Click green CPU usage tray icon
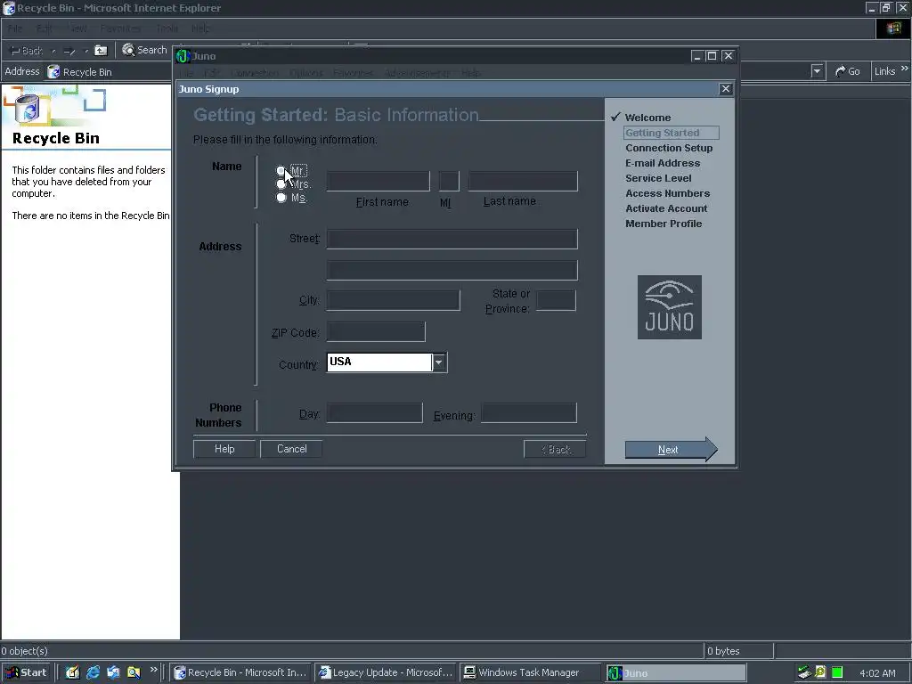Screen dimensions: 912x684 (837, 673)
